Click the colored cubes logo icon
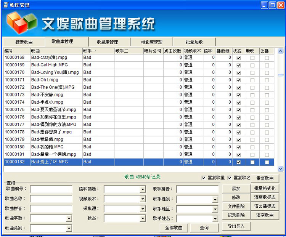The image size is (286, 237). 22,22
